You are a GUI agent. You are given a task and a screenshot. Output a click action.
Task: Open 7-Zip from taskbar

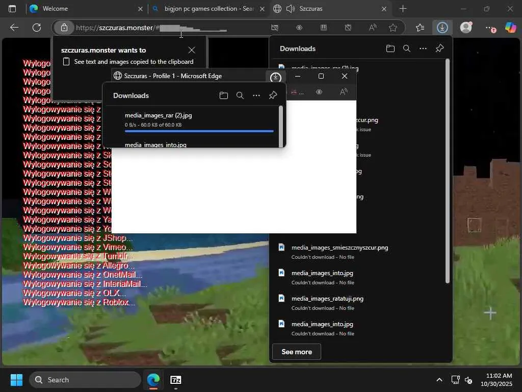pyautogui.click(x=175, y=380)
